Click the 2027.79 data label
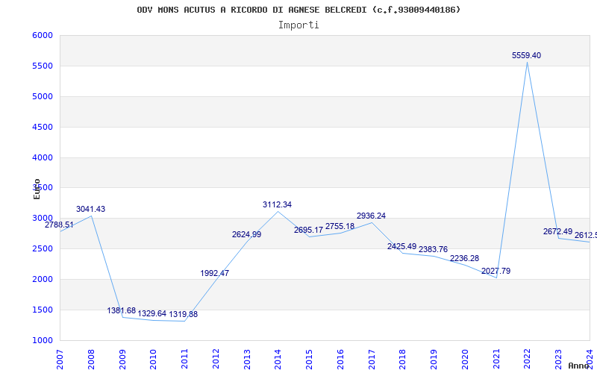This screenshot has width=597, height=373. tap(496, 272)
